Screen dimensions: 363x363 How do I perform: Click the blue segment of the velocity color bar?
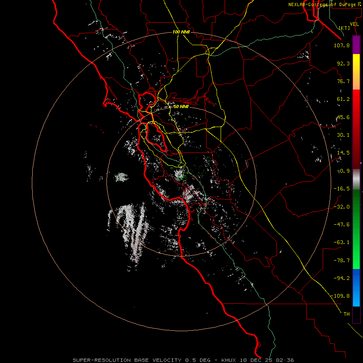[356, 288]
